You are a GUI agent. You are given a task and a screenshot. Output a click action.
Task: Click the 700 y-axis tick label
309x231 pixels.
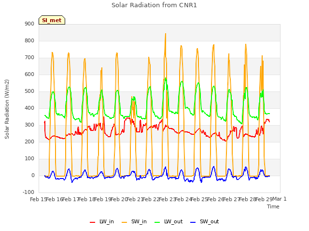[x=29, y=58]
